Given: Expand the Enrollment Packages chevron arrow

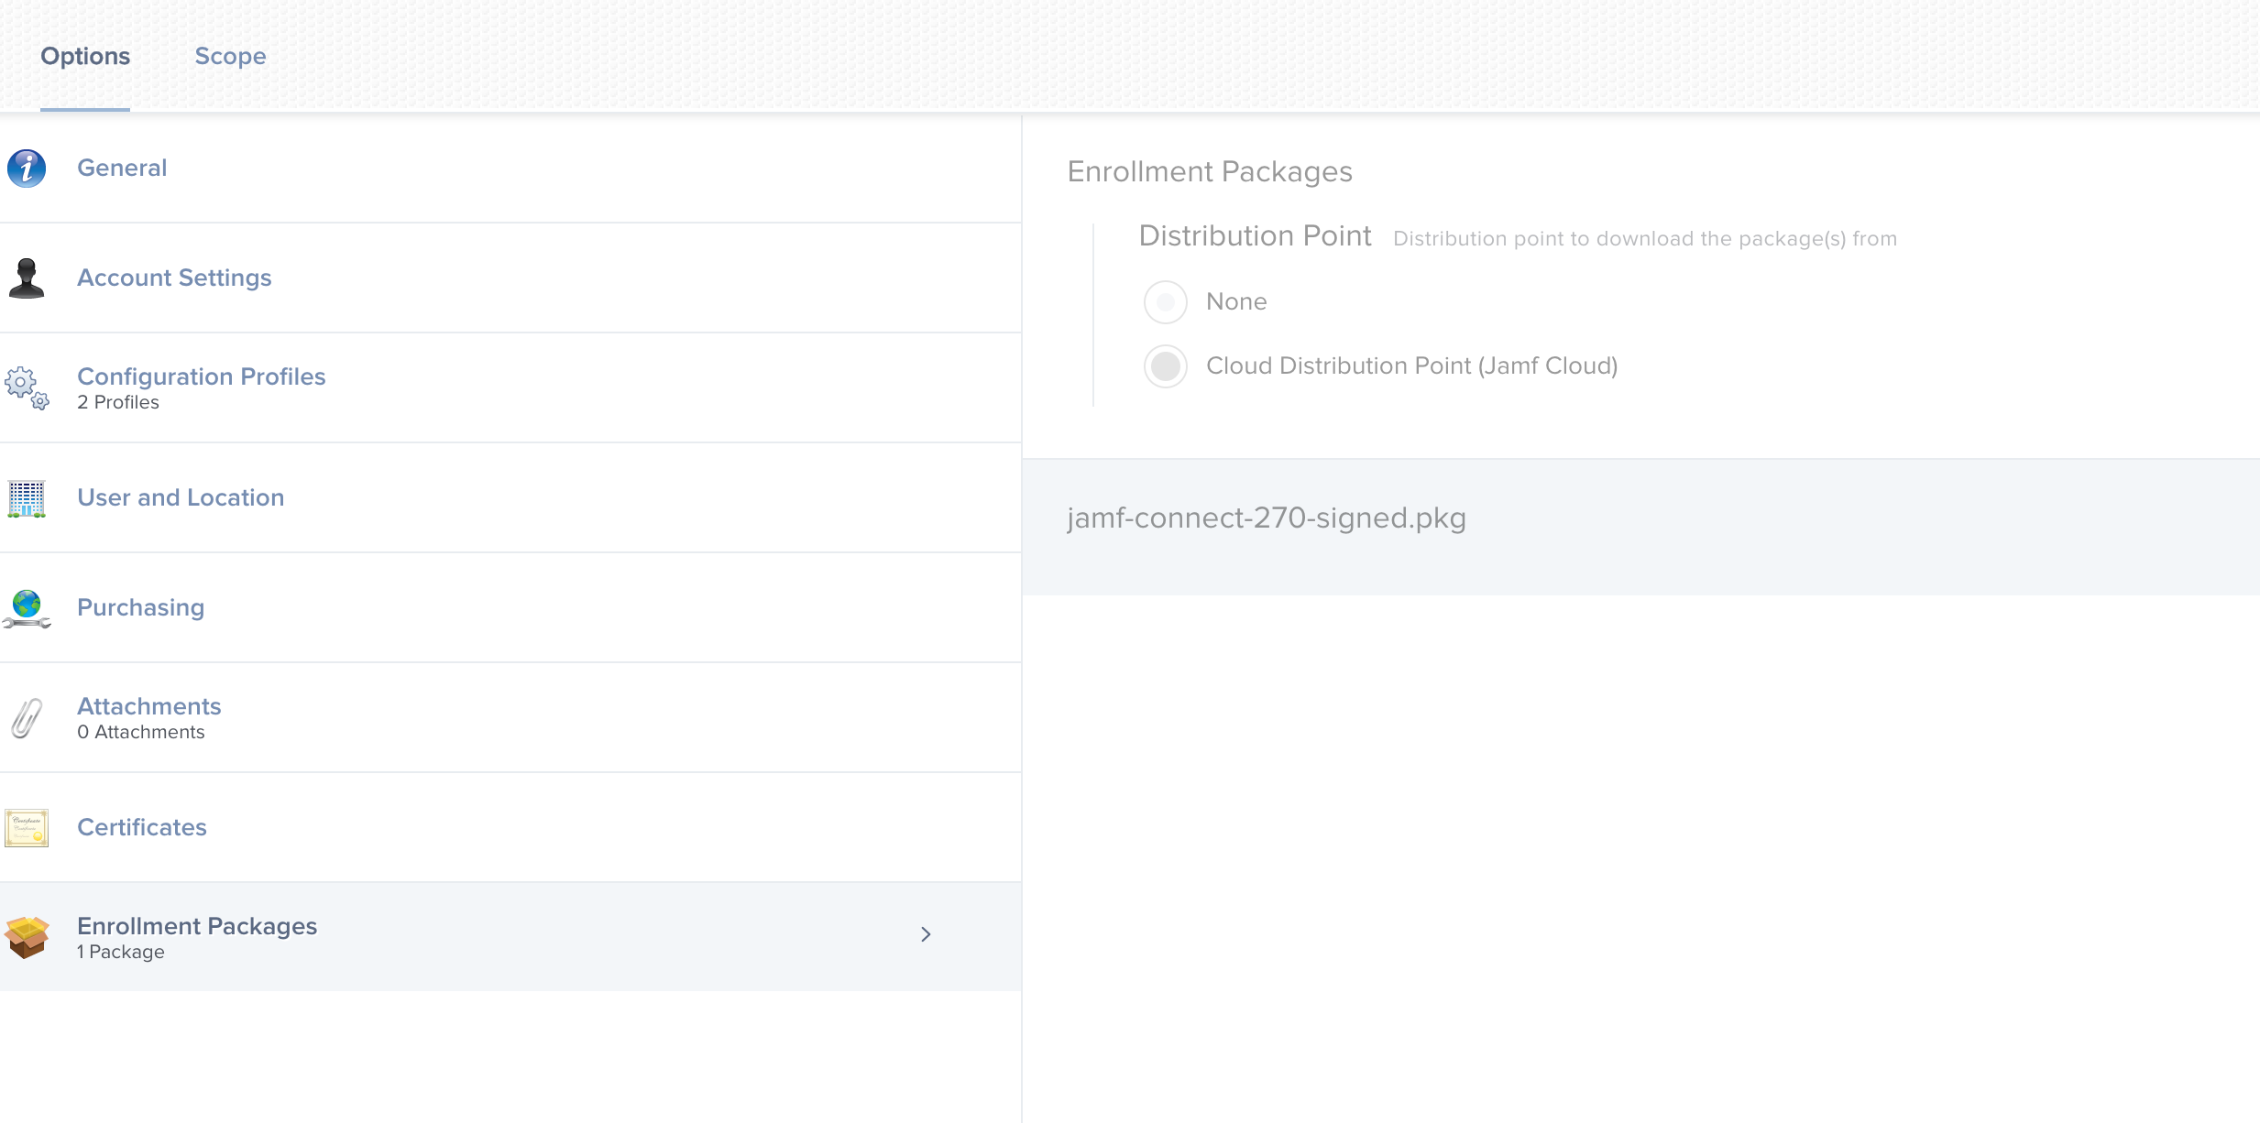Looking at the screenshot, I should (x=926, y=934).
